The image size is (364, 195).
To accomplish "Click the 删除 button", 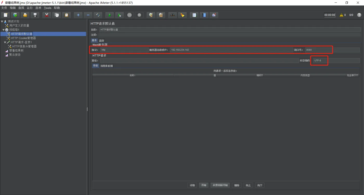I will pos(237,185).
